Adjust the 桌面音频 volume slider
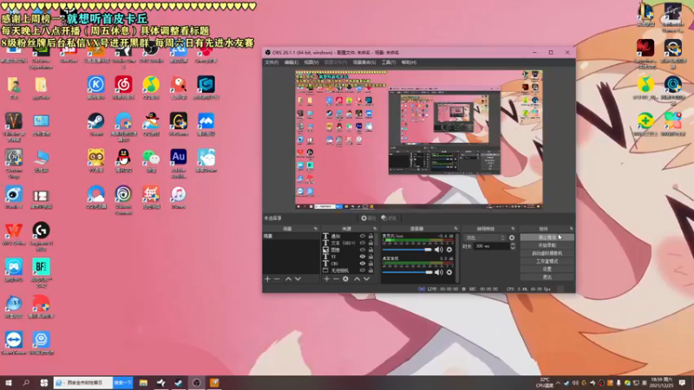 pos(407,272)
